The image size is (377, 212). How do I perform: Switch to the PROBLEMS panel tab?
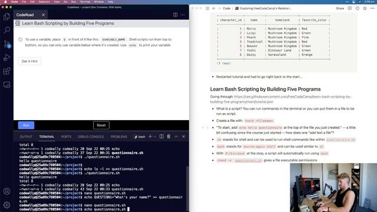coord(119,137)
